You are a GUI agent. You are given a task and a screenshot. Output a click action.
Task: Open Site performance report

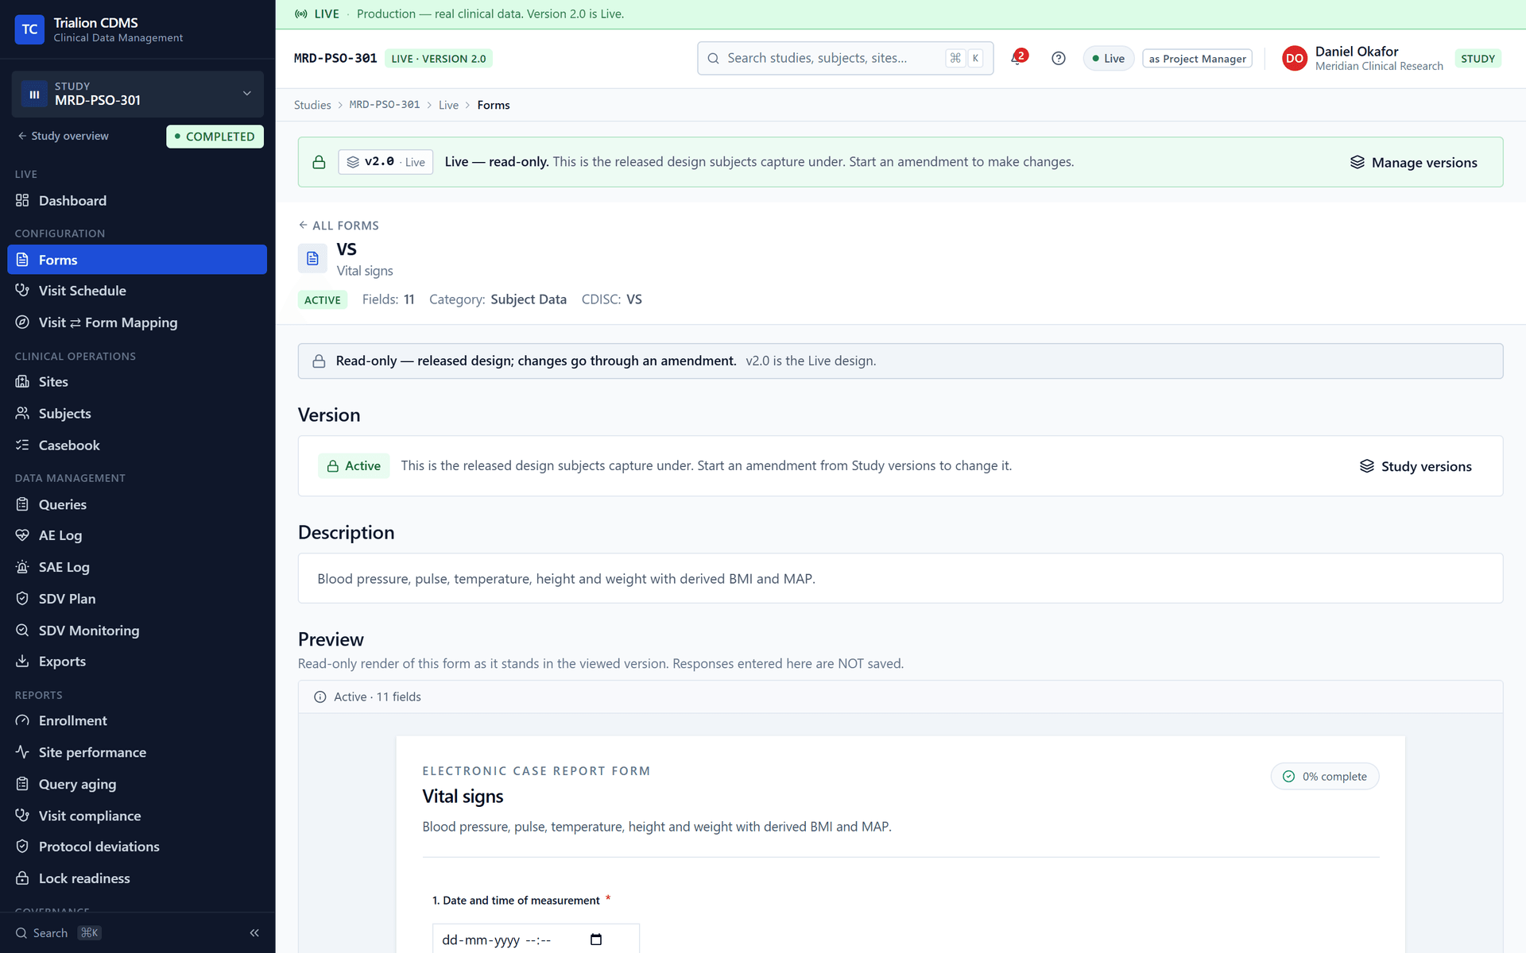(x=137, y=752)
